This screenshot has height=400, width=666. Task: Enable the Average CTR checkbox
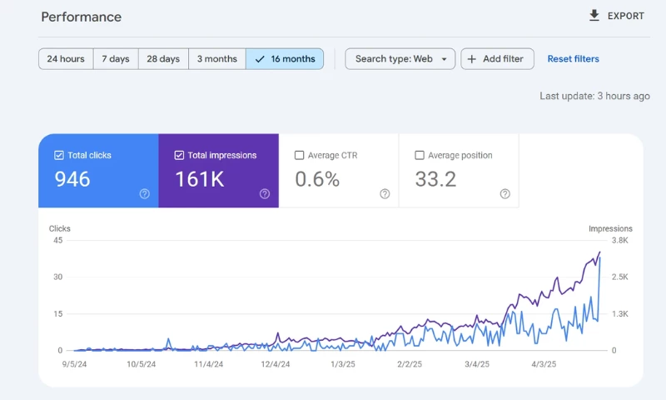(300, 155)
